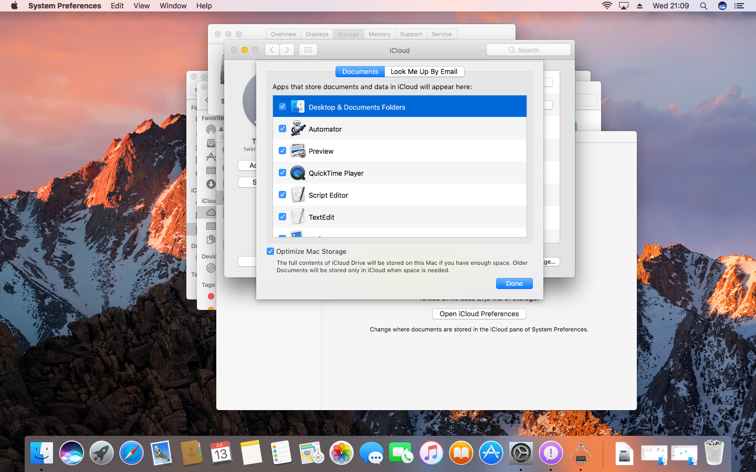This screenshot has height=472, width=756.
Task: Select AirDrop icon in Finder sidebar
Action: [x=211, y=129]
